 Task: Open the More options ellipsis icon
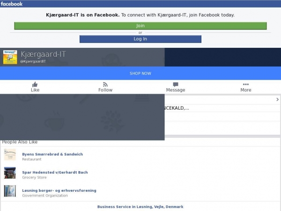click(x=246, y=84)
